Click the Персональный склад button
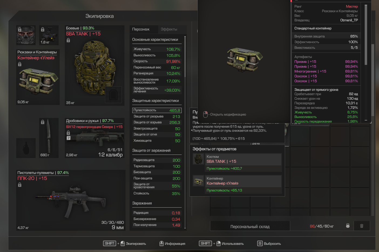Screen dimensions: 379x252 [250, 226]
